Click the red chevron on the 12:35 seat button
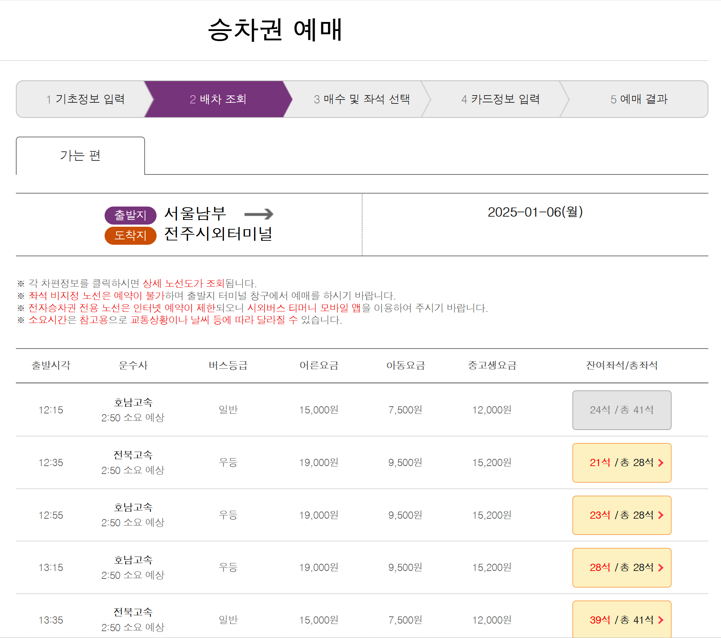Image resolution: width=721 pixels, height=638 pixels. coord(660,463)
